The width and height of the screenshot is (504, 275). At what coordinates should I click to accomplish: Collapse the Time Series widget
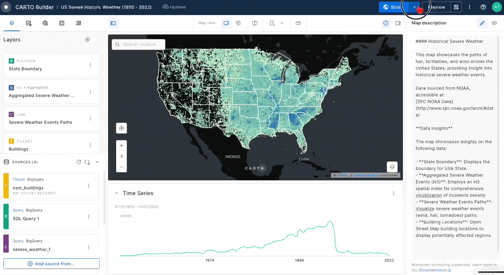pyautogui.click(x=116, y=193)
